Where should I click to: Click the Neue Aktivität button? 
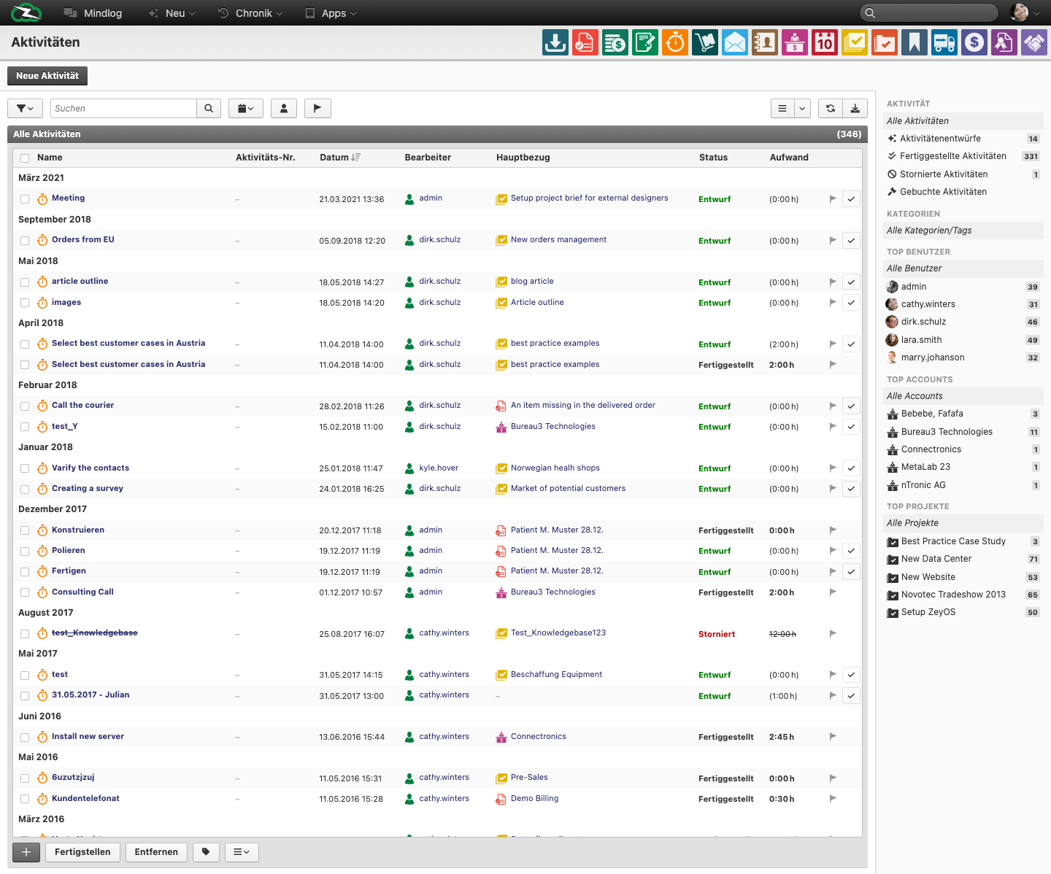[x=47, y=76]
